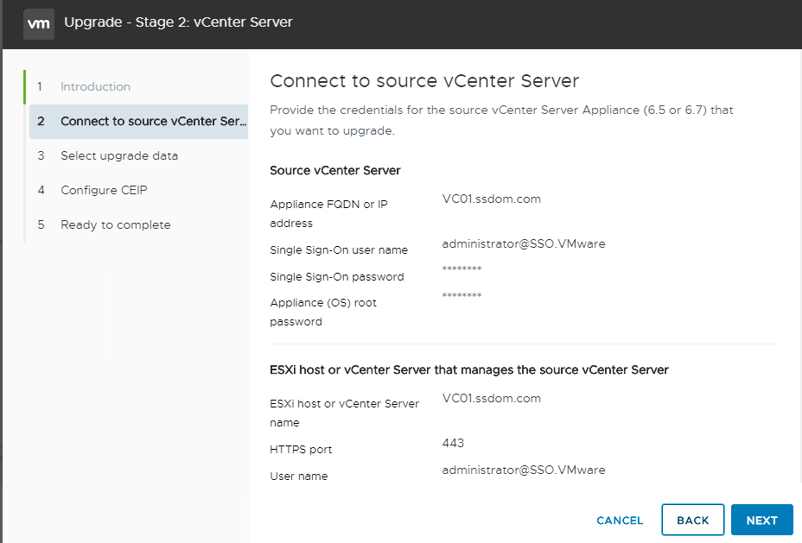Click the User name label
This screenshot has width=802, height=543.
(299, 476)
